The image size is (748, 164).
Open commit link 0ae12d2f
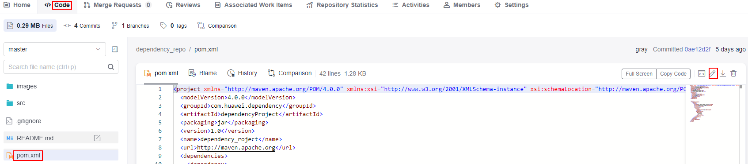pyautogui.click(x=698, y=49)
